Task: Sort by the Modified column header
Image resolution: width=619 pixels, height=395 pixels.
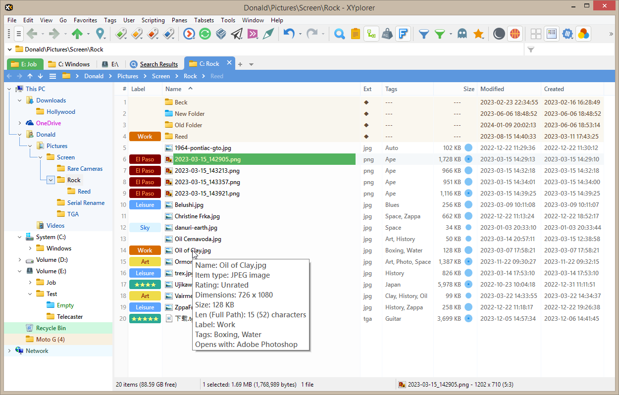Action: (x=492, y=89)
